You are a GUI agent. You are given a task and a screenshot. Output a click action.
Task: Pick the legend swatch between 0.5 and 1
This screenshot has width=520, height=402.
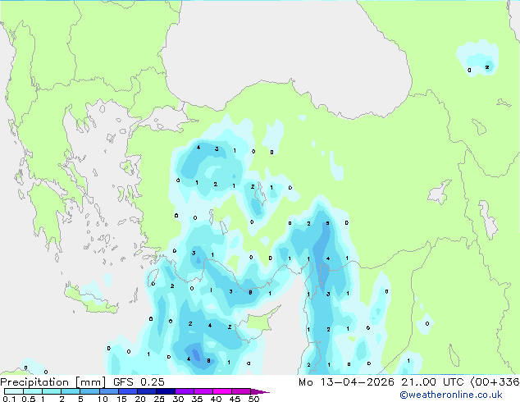coord(33,391)
